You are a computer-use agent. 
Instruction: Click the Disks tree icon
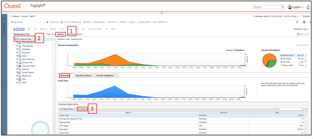click(20, 83)
